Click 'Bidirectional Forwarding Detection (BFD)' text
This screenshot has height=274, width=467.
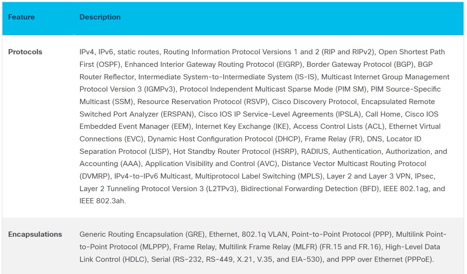pyautogui.click(x=310, y=189)
